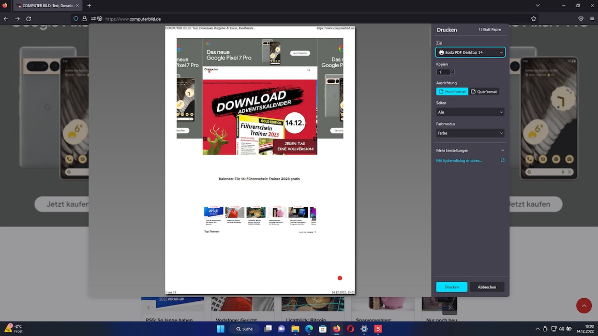Show hidden system tray icons chevron
The height and width of the screenshot is (336, 598).
537,329
